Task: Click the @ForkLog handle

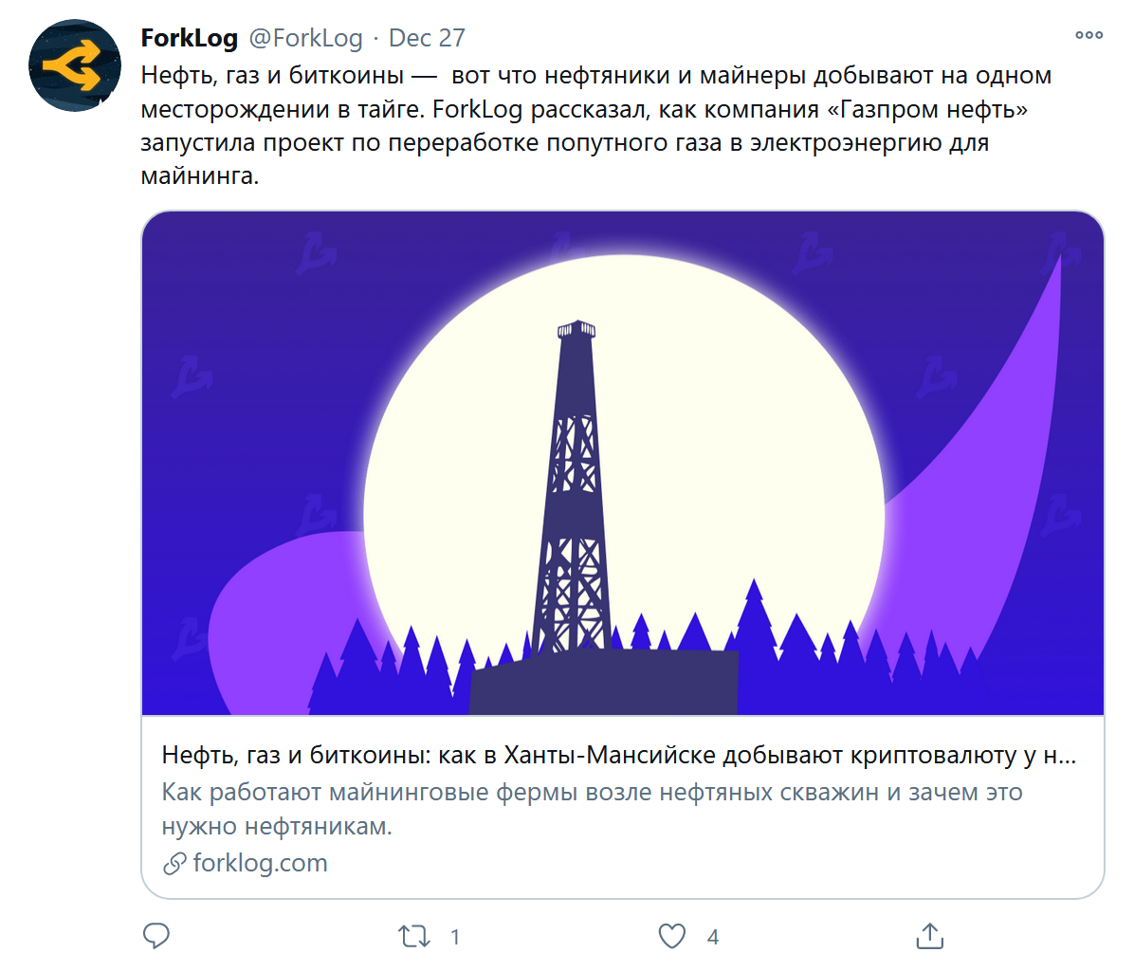Action: click(305, 38)
